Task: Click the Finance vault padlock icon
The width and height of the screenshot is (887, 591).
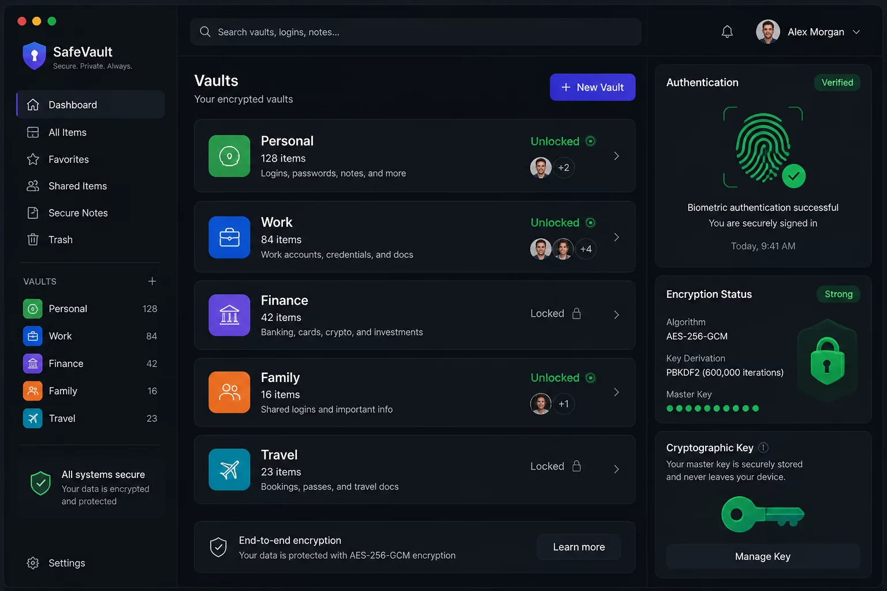Action: click(x=576, y=313)
